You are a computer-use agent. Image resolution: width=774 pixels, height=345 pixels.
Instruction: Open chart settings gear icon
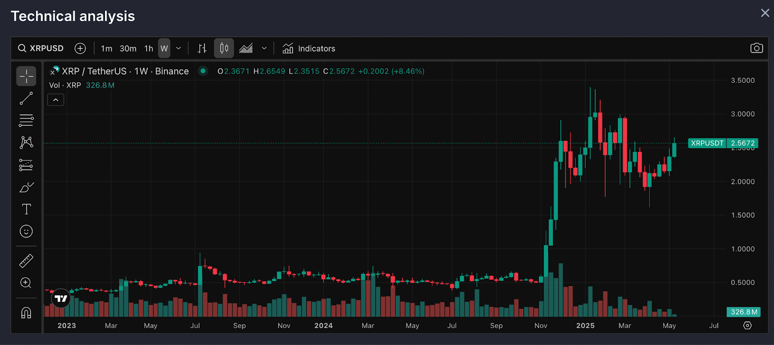(747, 326)
